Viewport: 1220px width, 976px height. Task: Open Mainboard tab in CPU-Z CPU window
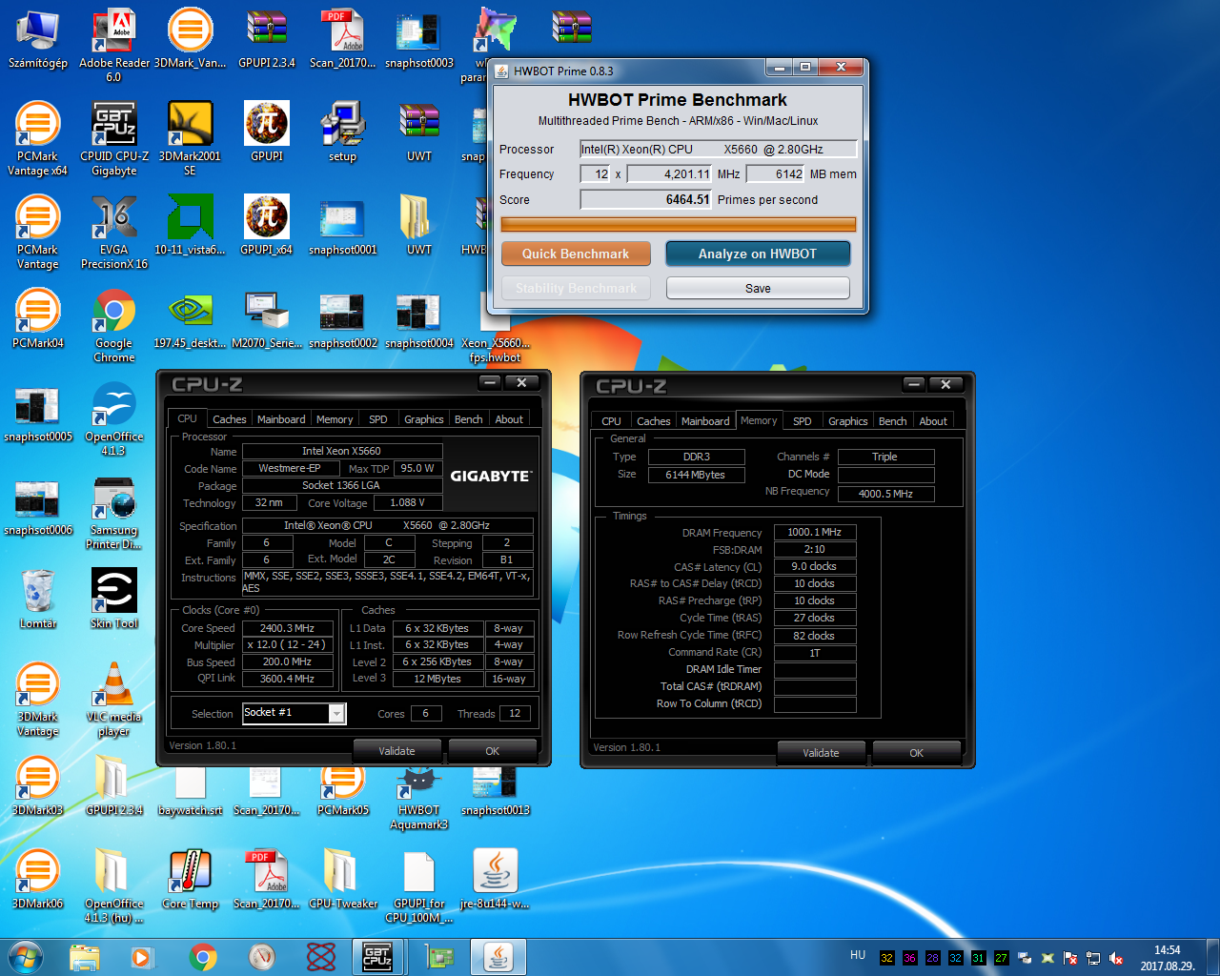(281, 419)
